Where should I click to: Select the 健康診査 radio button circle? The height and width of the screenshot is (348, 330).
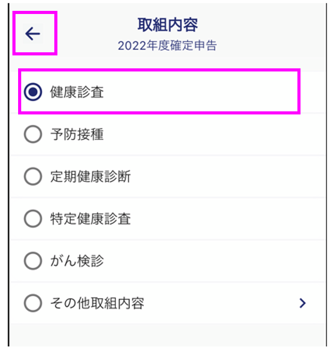click(x=33, y=92)
